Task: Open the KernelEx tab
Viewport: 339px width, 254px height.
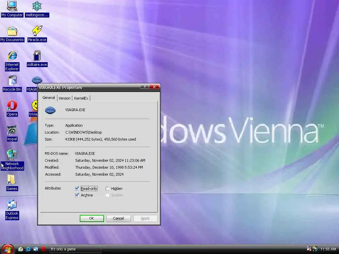Action: coord(81,98)
